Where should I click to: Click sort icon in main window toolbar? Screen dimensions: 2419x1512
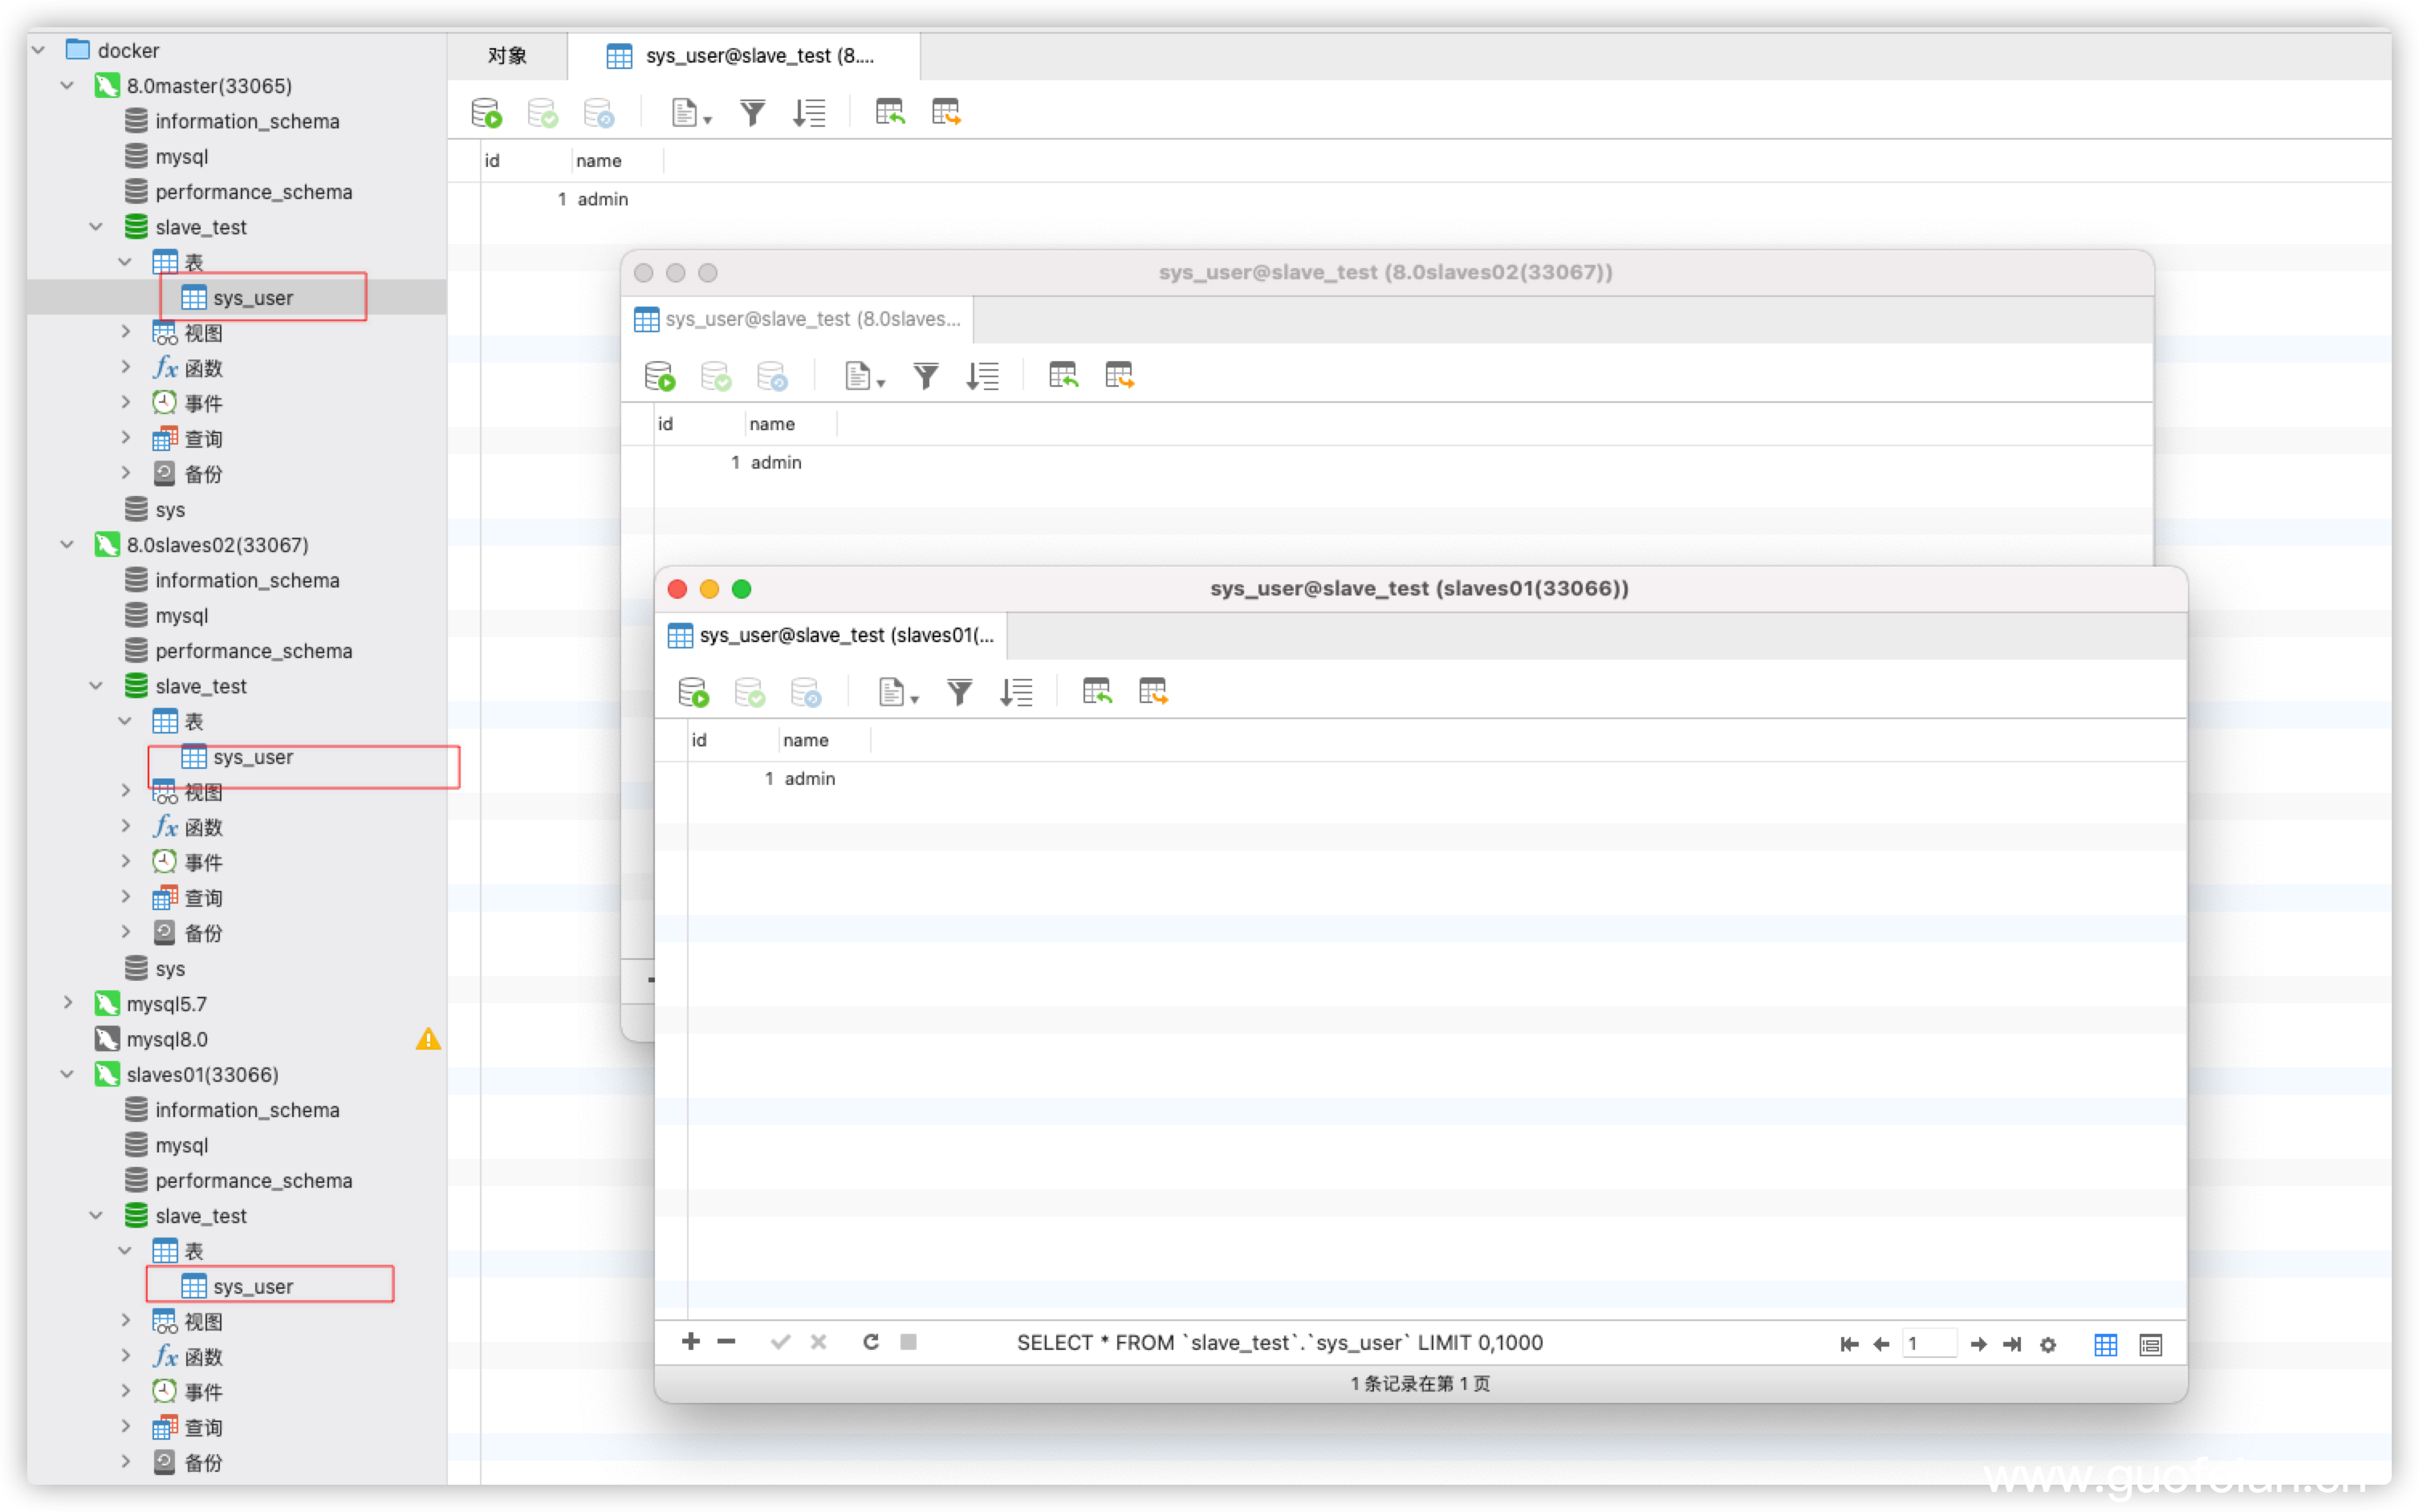809,113
